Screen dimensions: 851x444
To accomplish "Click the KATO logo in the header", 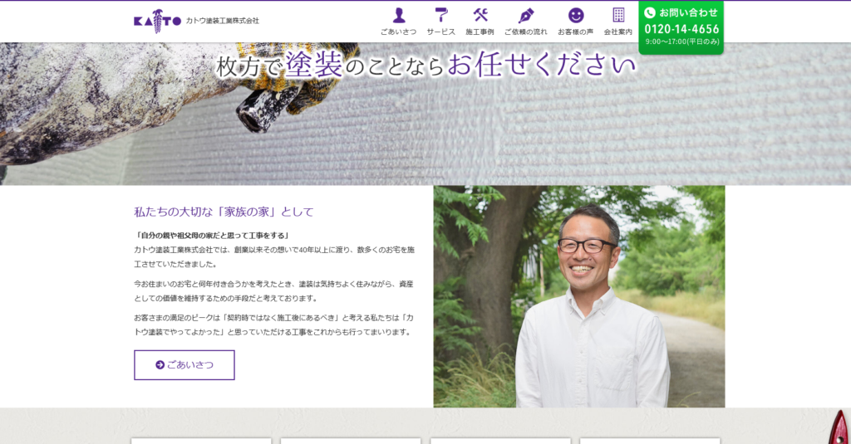I will pos(157,20).
